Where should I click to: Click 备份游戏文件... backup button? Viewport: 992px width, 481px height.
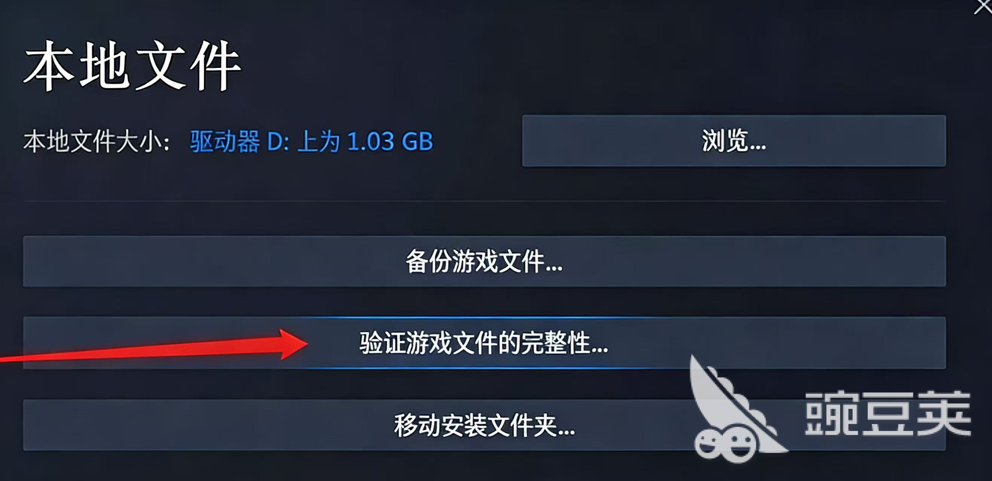pyautogui.click(x=484, y=261)
